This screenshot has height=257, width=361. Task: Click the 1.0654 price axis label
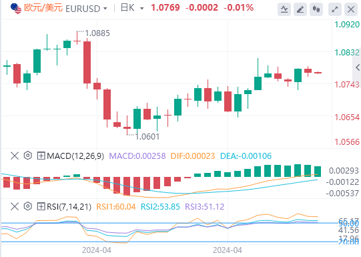347,117
